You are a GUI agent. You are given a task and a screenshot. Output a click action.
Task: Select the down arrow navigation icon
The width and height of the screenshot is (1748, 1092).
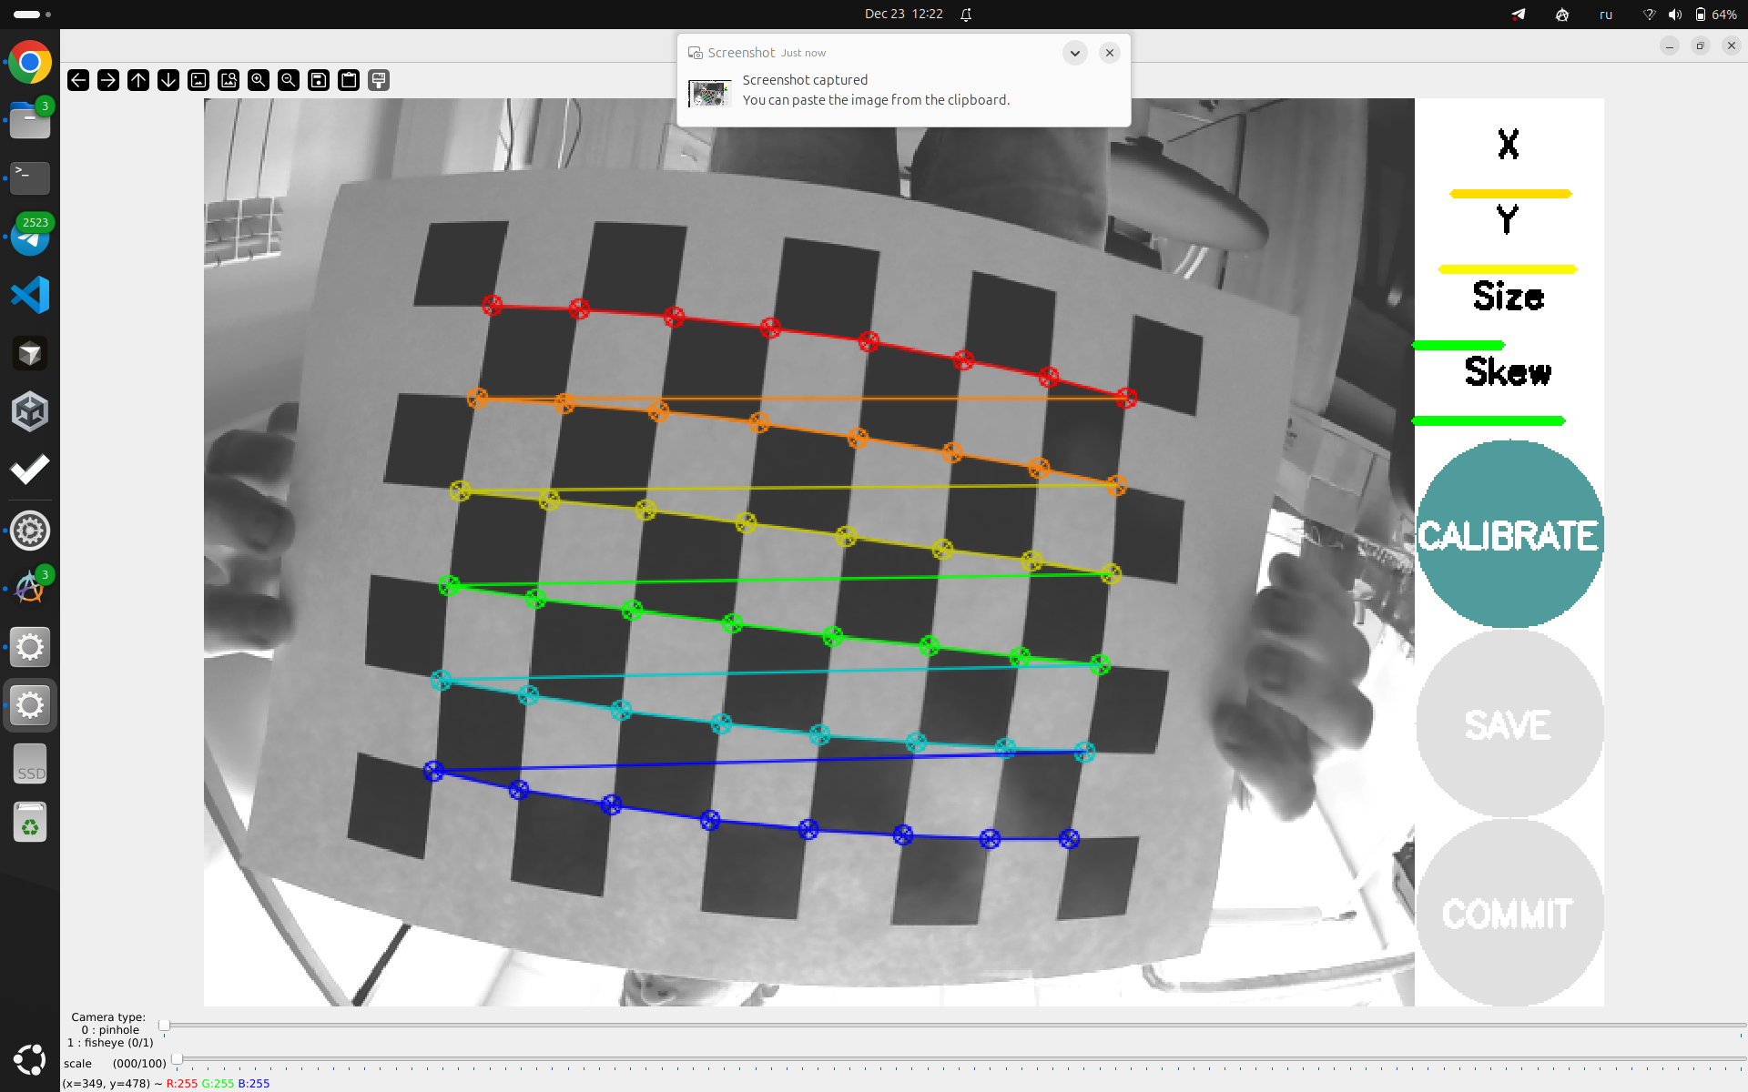168,80
